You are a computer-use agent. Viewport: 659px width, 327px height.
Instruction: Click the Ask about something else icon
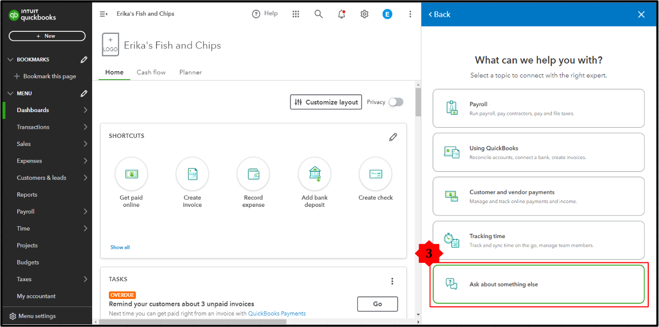click(x=452, y=284)
